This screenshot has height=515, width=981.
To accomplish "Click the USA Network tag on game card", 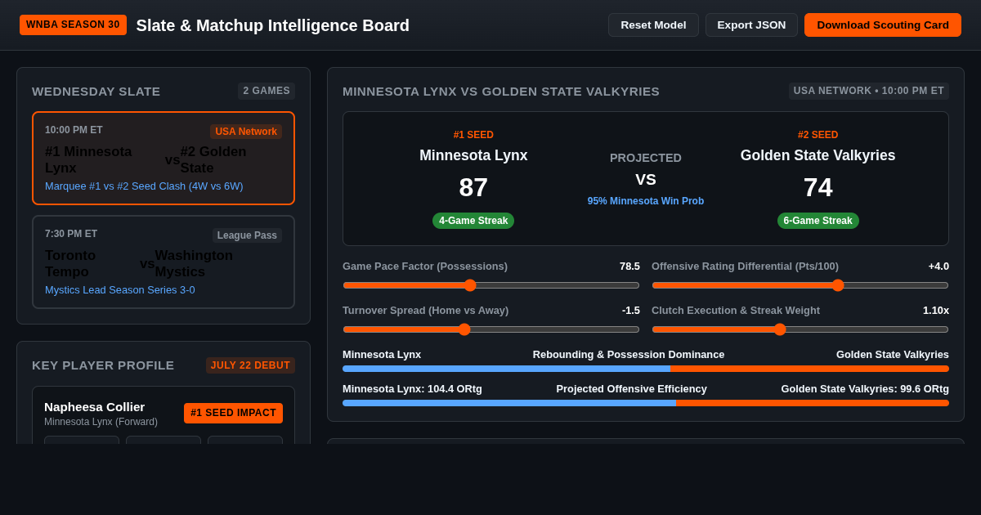I will (246, 132).
